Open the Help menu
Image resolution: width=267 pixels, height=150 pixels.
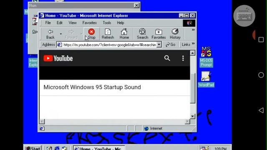(121, 23)
